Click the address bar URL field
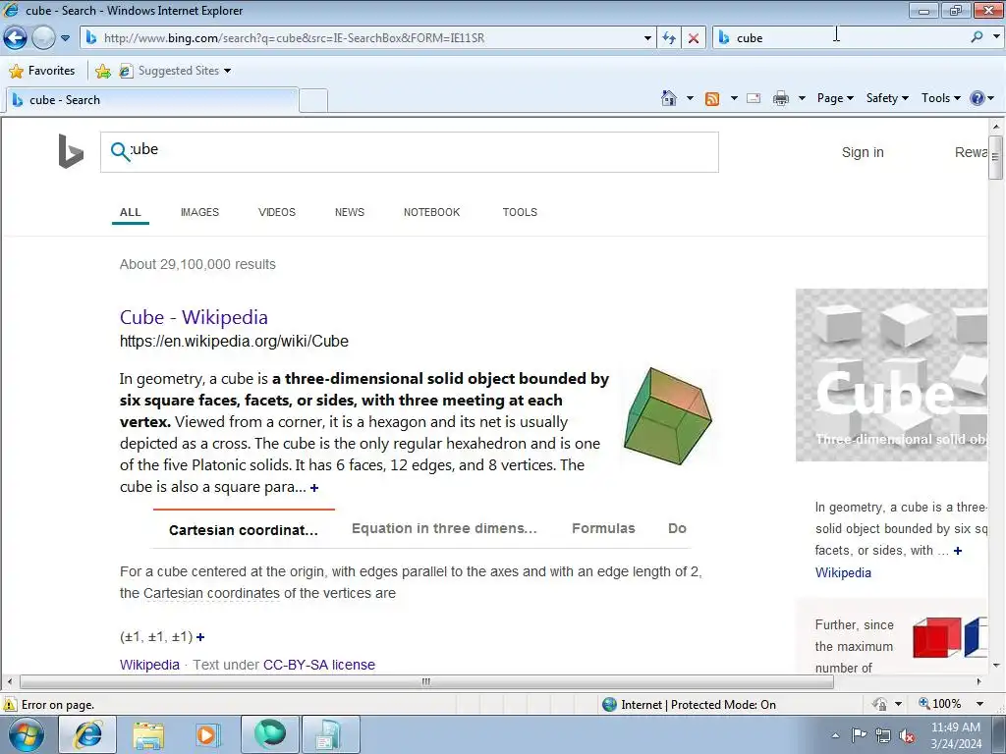Image resolution: width=1006 pixels, height=754 pixels. (x=363, y=38)
